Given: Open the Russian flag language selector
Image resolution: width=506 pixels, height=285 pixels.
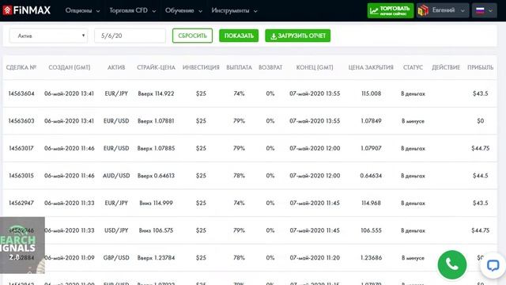Looking at the screenshot, I should (x=484, y=10).
